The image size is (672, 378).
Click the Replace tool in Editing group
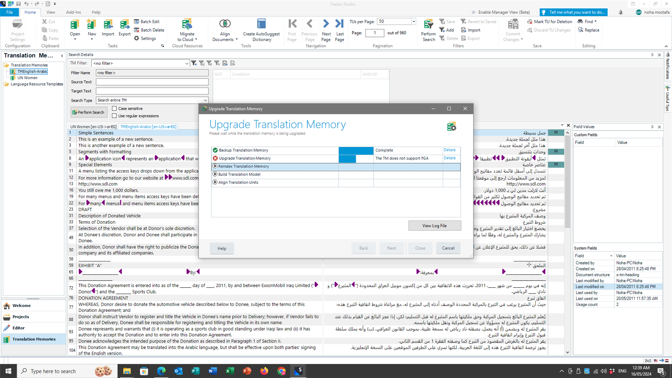click(588, 30)
